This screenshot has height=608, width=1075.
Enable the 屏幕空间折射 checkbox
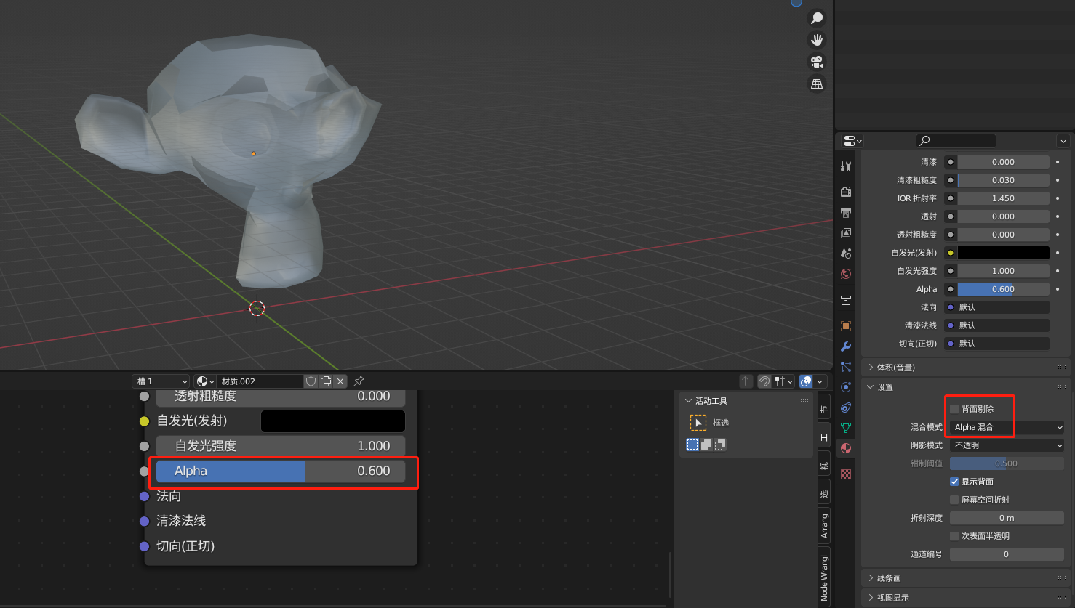(954, 500)
